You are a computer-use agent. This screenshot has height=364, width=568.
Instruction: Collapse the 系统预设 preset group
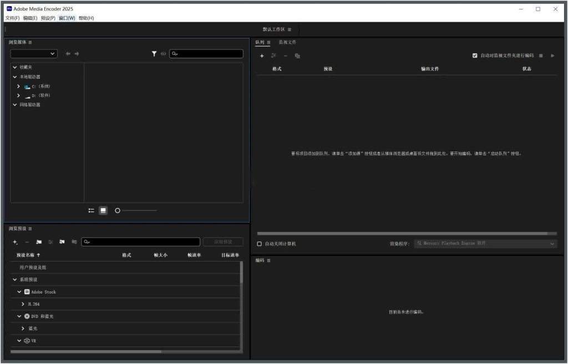[15, 280]
